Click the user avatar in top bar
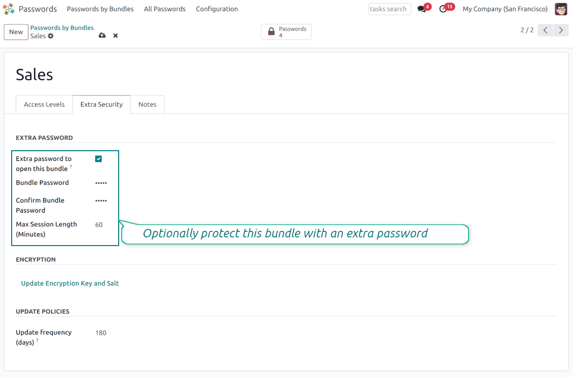 [560, 9]
